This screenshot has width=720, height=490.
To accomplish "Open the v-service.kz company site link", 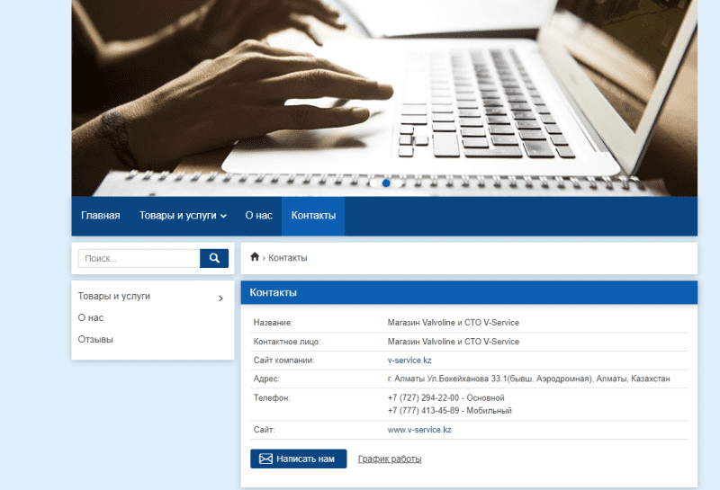I will pyautogui.click(x=409, y=361).
